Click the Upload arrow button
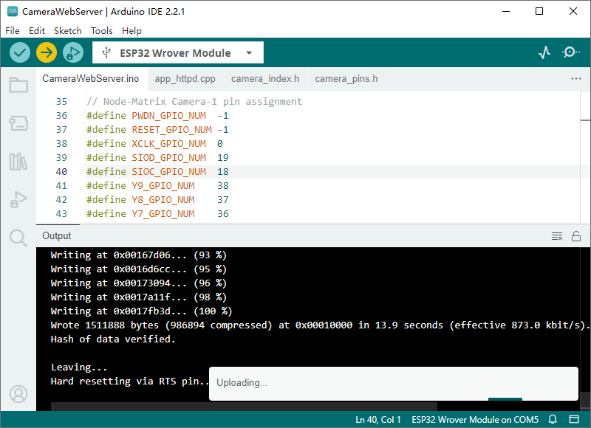The width and height of the screenshot is (591, 428). pyautogui.click(x=46, y=52)
